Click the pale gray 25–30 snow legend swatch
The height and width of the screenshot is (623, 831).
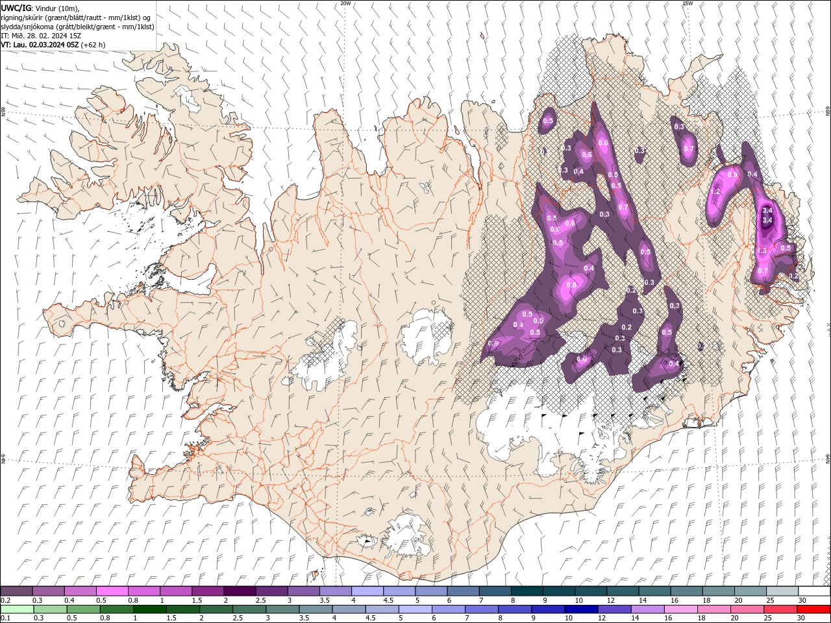coord(782,591)
